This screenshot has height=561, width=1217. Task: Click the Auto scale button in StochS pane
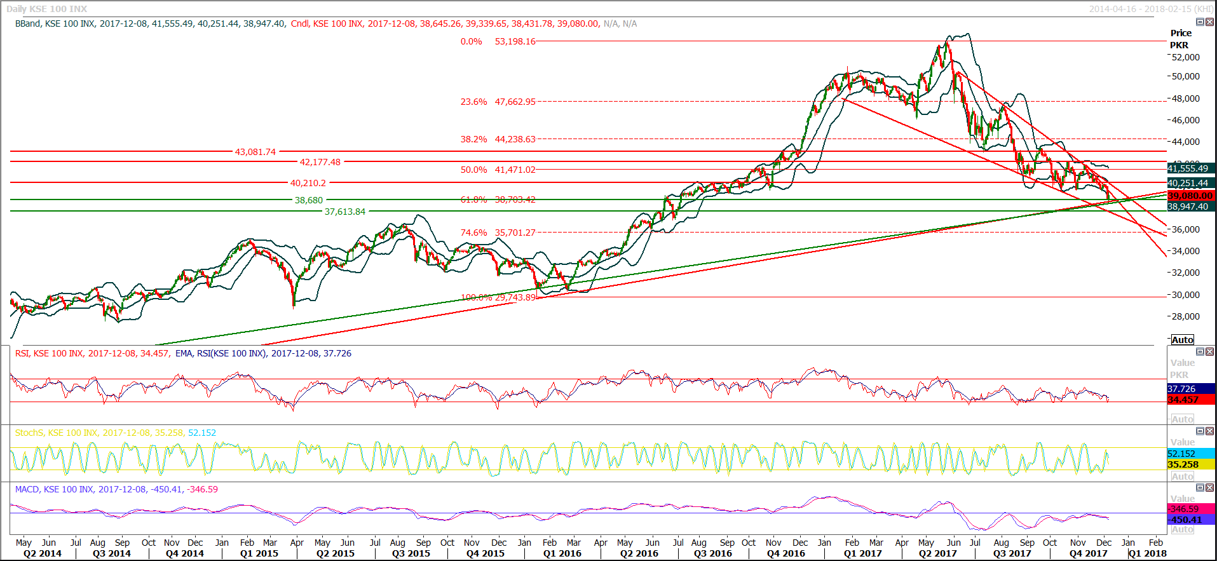point(1183,477)
